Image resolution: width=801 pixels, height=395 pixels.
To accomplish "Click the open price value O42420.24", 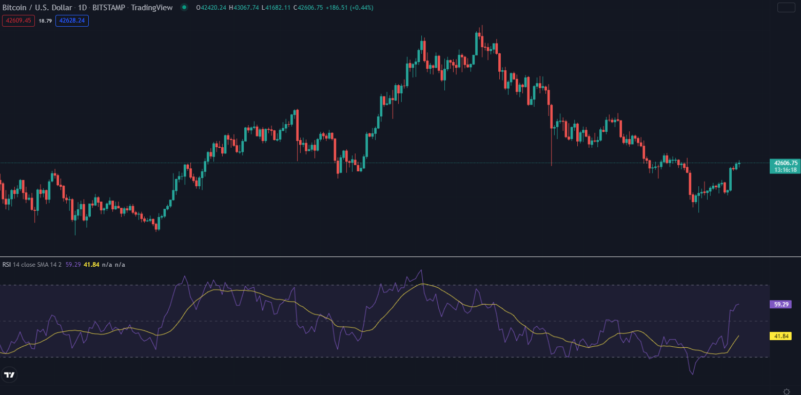I will click(x=211, y=8).
